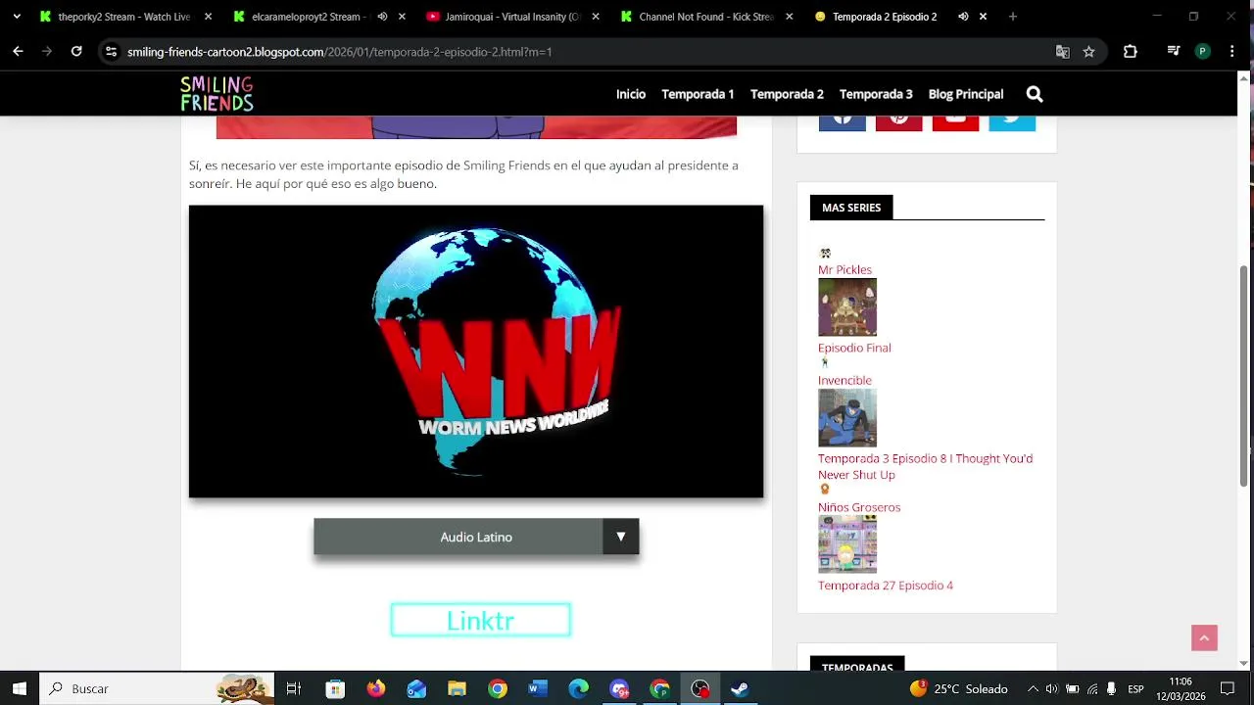Open Niños Groseros series link

pos(859,507)
